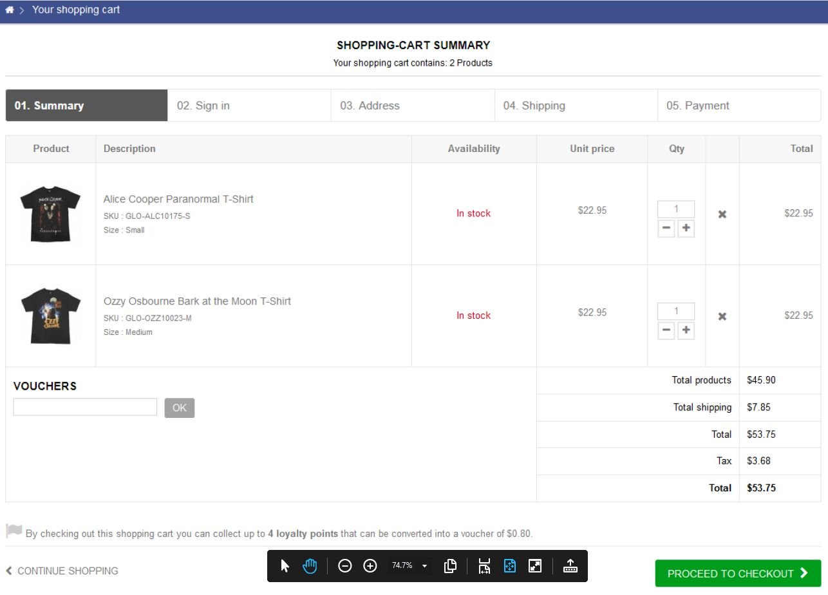
Task: Click the "Size : Medium" text
Action: 128,332
